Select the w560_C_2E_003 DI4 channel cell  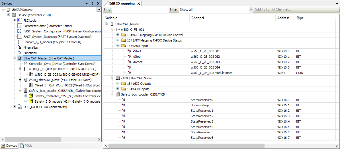coord(233,68)
